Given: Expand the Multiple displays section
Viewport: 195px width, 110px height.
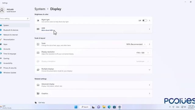Looking at the screenshot, I should tap(150, 70).
